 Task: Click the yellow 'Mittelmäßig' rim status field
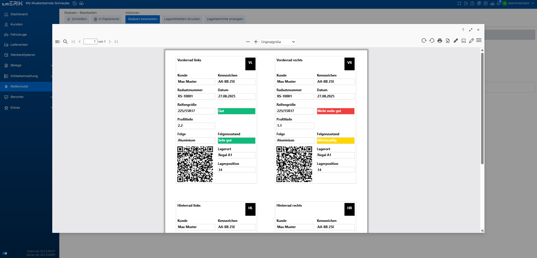click(336, 141)
